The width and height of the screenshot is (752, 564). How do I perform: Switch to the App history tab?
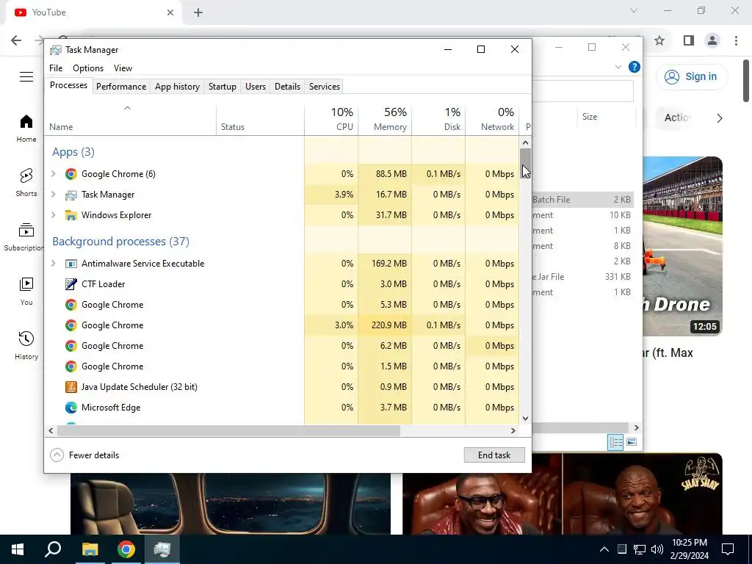point(177,87)
